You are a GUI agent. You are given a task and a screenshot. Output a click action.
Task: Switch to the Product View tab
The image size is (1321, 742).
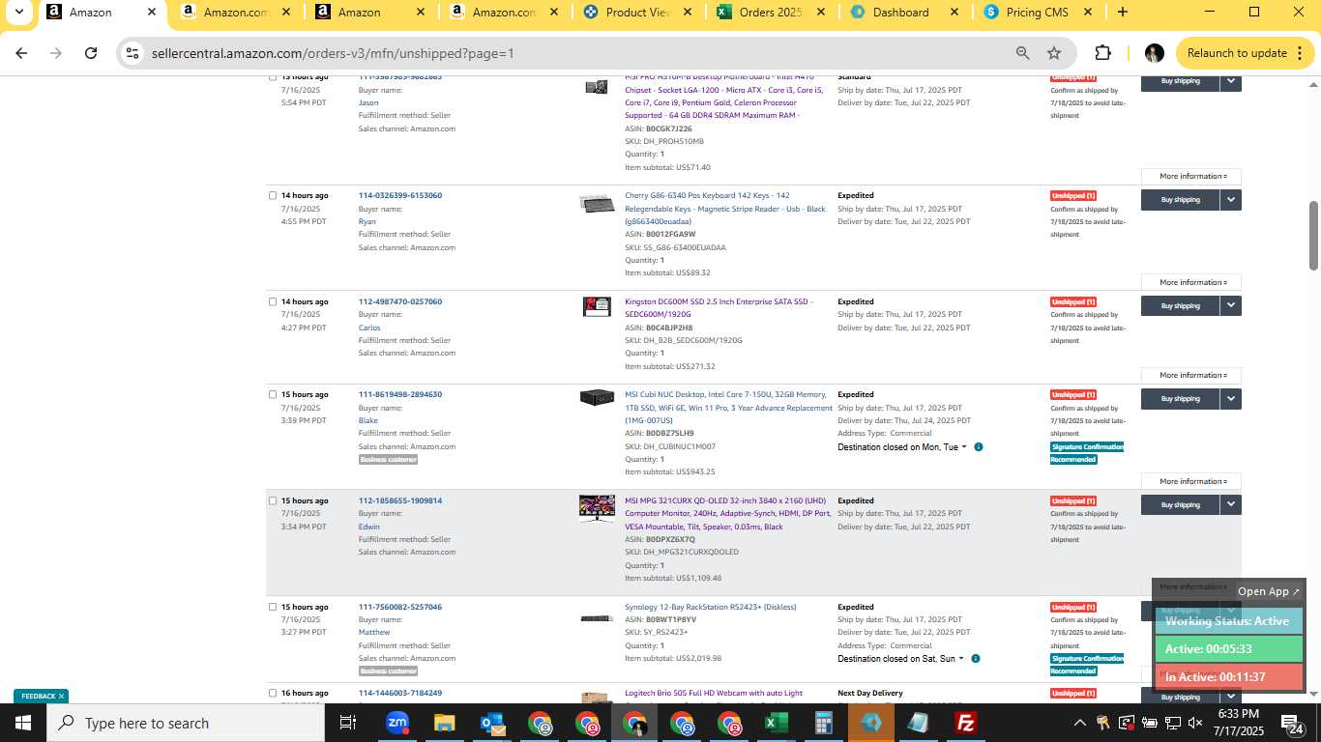coord(636,13)
